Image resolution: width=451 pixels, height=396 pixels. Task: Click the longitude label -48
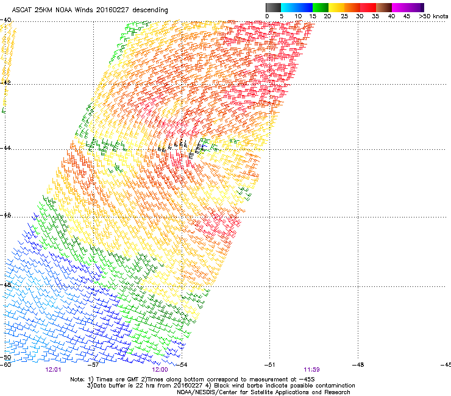pyautogui.click(x=358, y=365)
